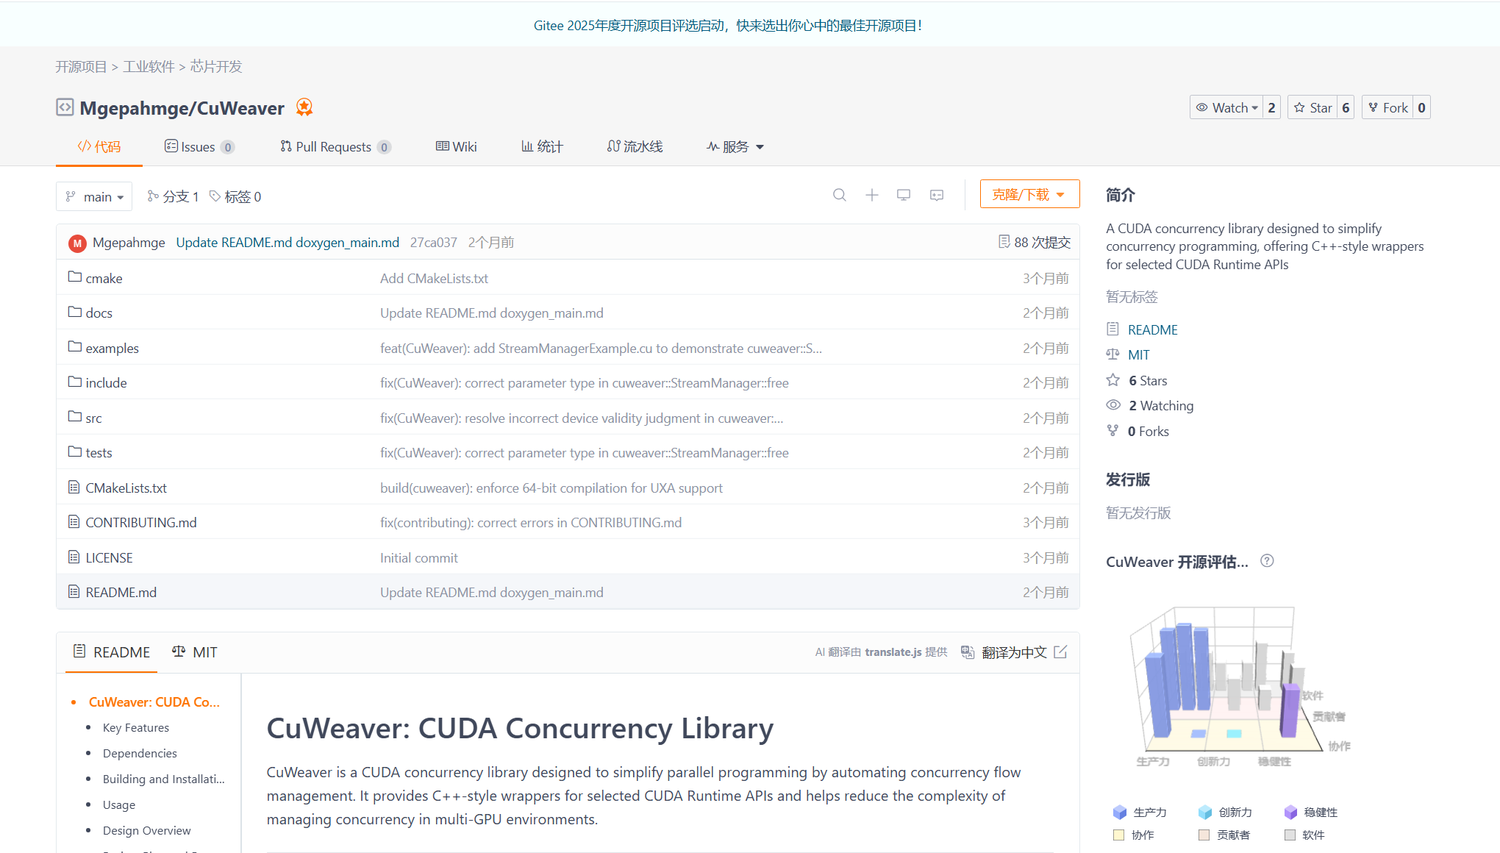
Task: Click the search icon in repository toolbar
Action: (839, 195)
